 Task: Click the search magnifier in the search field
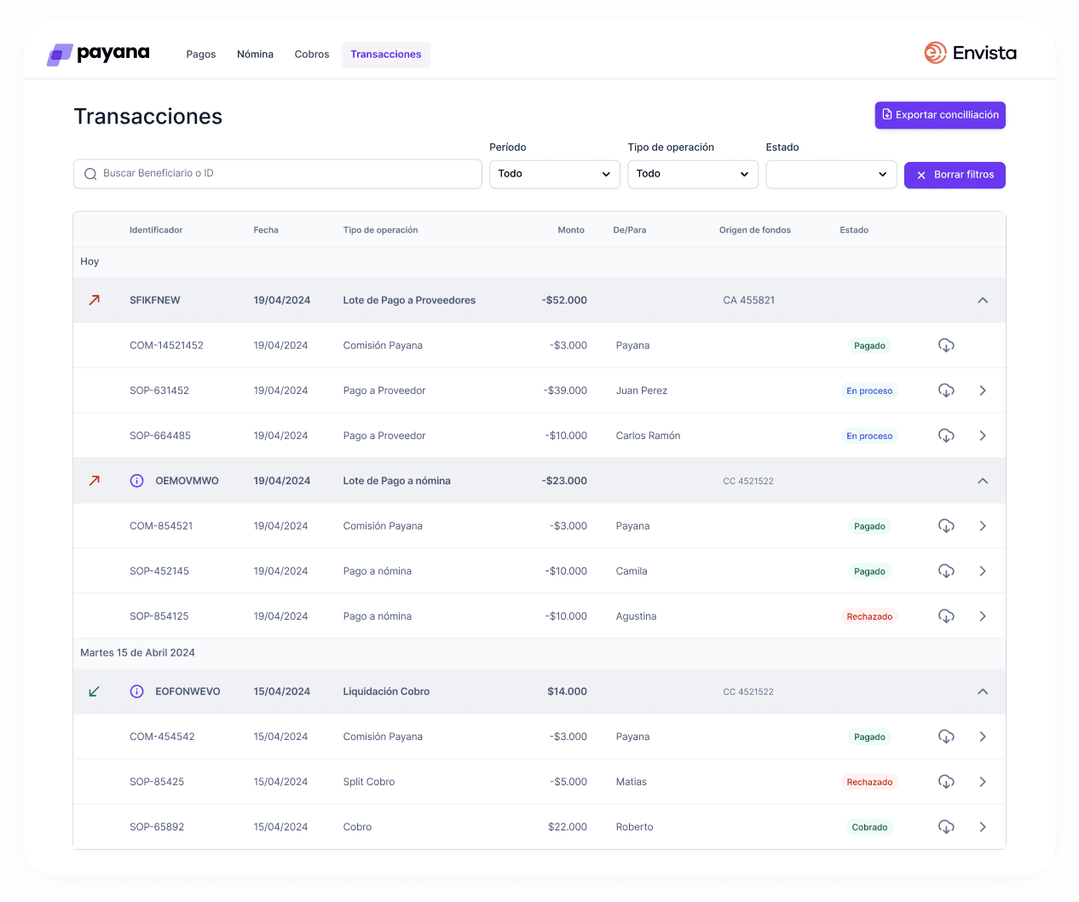tap(89, 174)
